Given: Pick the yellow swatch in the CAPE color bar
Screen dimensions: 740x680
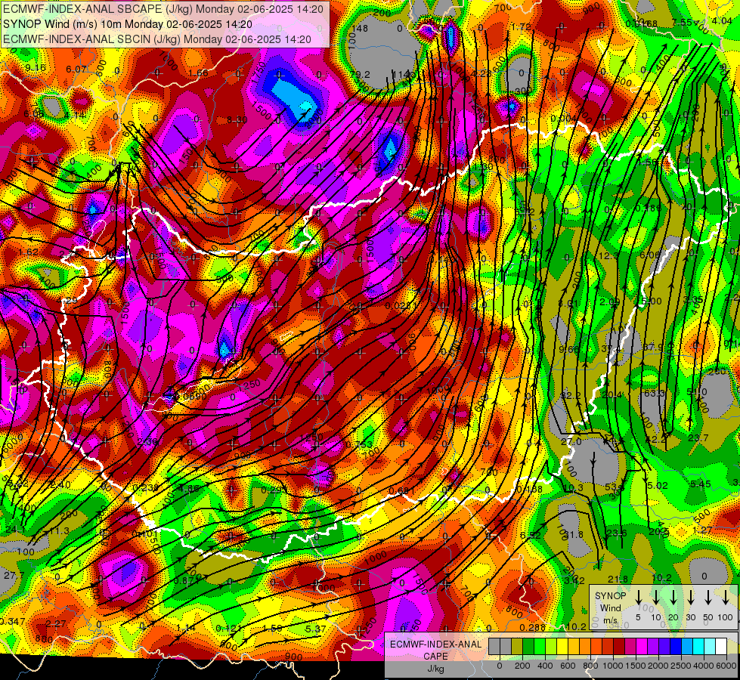Looking at the screenshot, I should [562, 647].
